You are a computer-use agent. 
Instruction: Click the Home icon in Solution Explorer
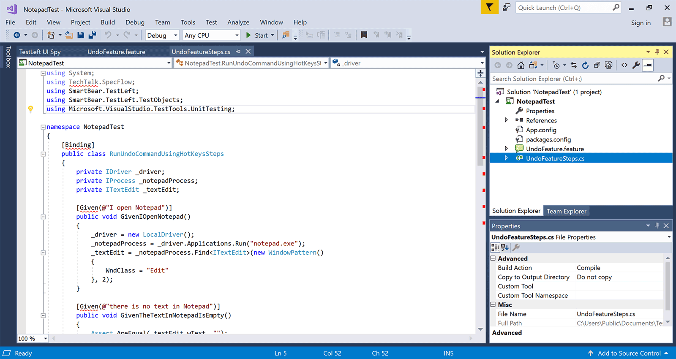521,65
